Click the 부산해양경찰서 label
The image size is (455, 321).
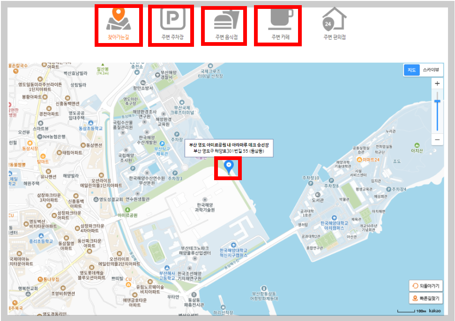click(x=168, y=75)
